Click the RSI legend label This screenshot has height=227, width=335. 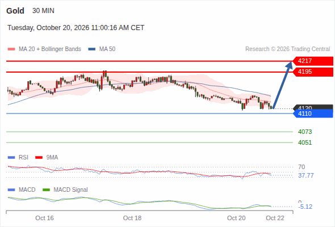pos(23,158)
